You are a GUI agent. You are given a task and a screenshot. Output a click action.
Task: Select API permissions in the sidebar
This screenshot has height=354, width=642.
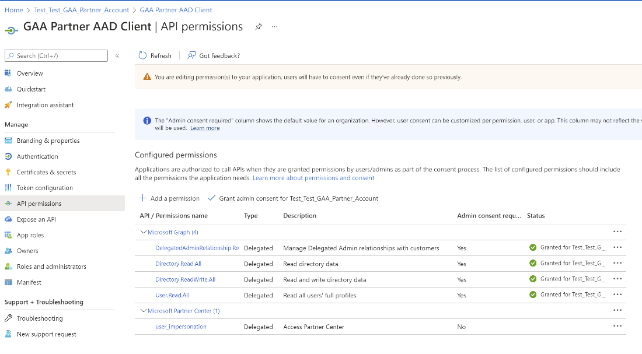coord(39,204)
